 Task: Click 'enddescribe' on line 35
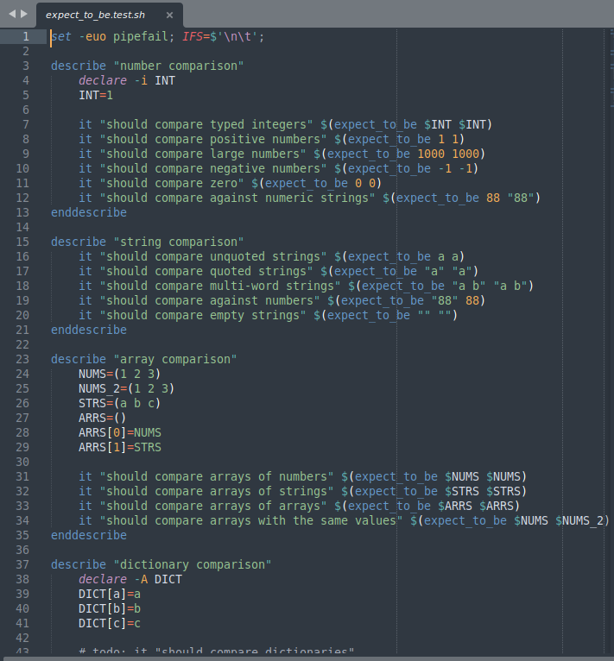pyautogui.click(x=89, y=535)
